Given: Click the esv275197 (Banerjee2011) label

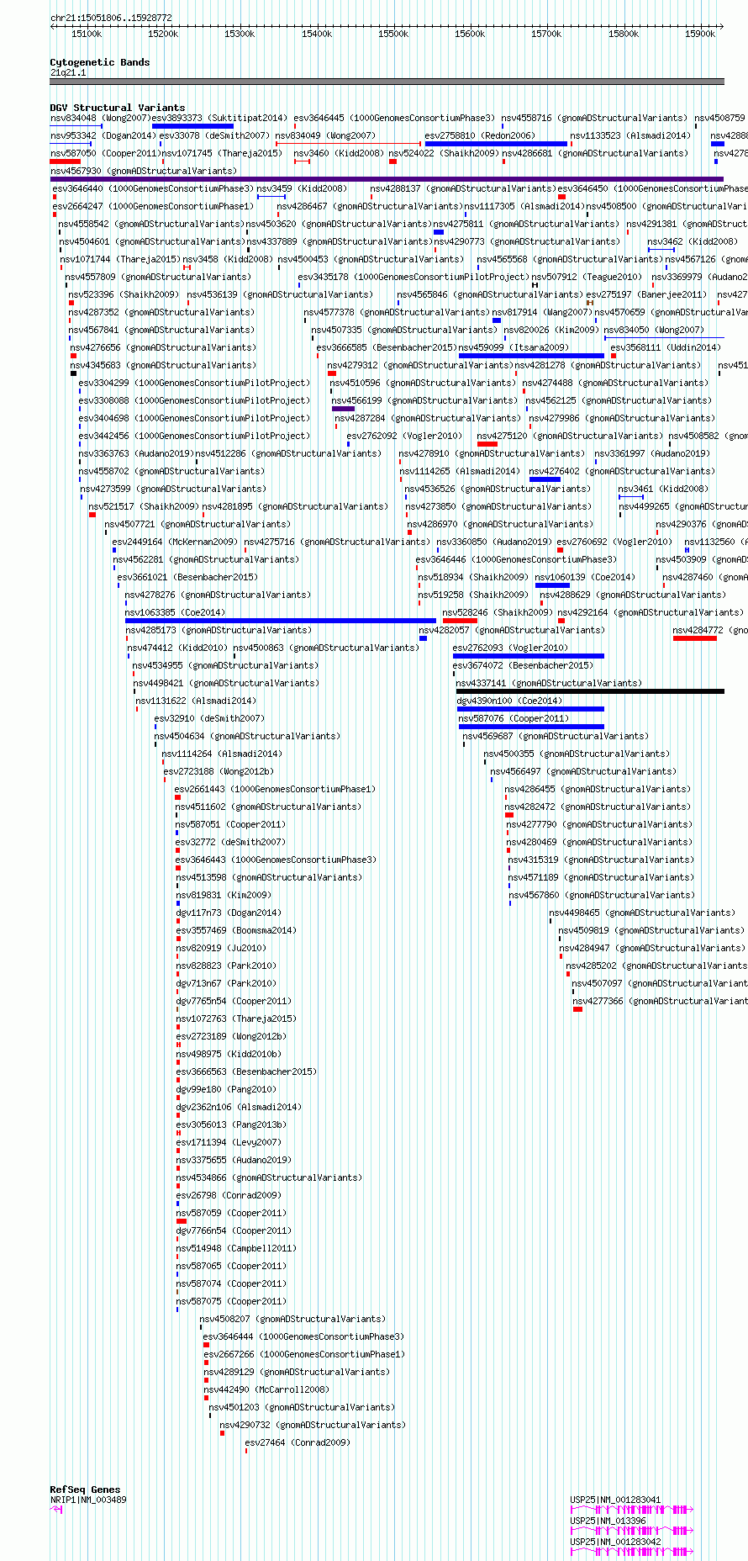Looking at the screenshot, I should pyautogui.click(x=646, y=295).
